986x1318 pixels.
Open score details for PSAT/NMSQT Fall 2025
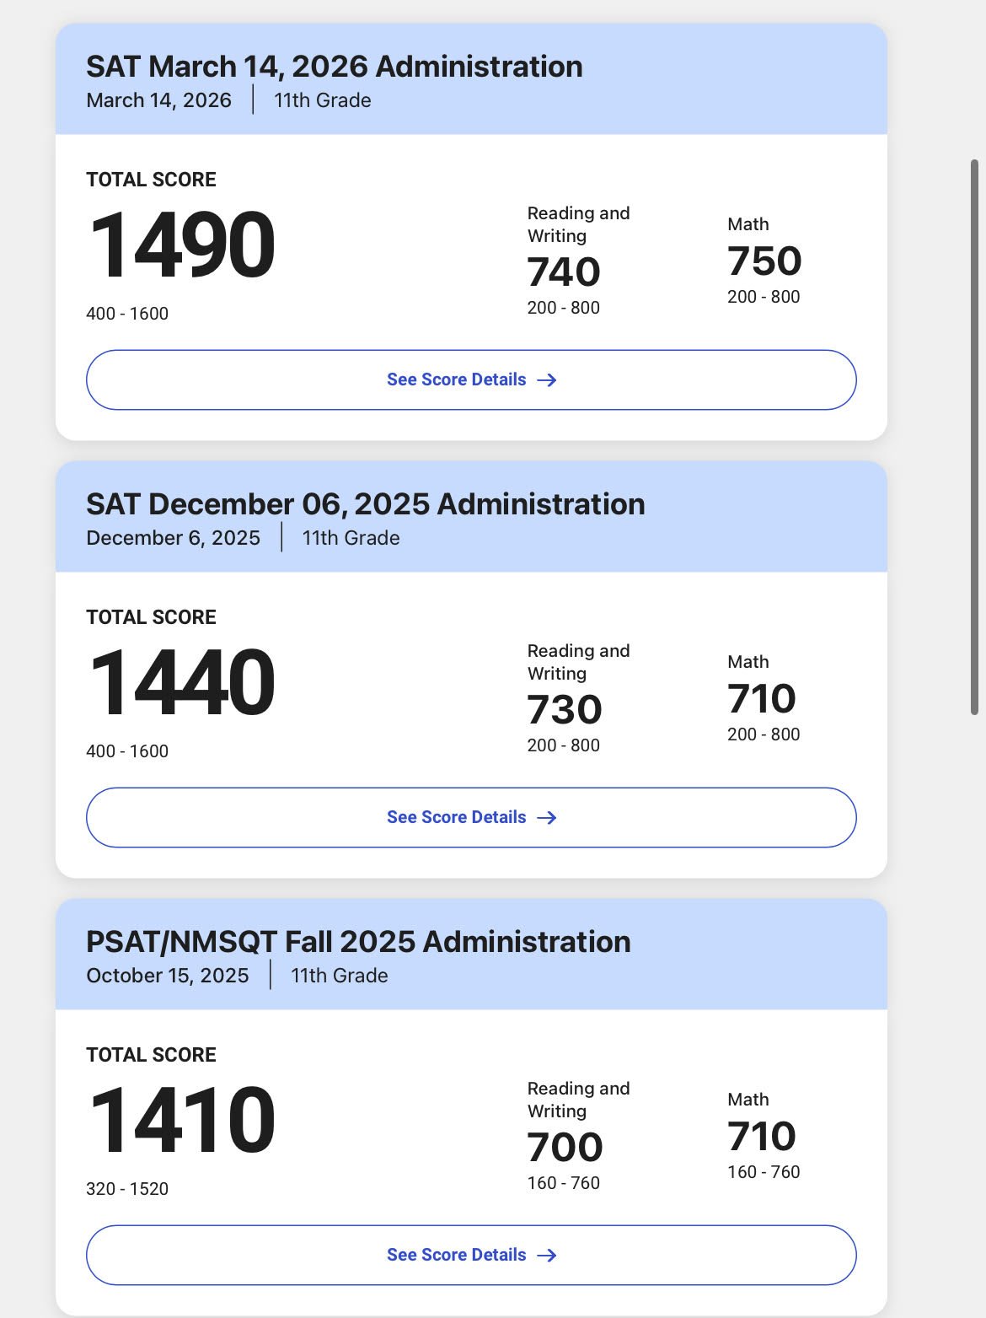click(x=471, y=1255)
